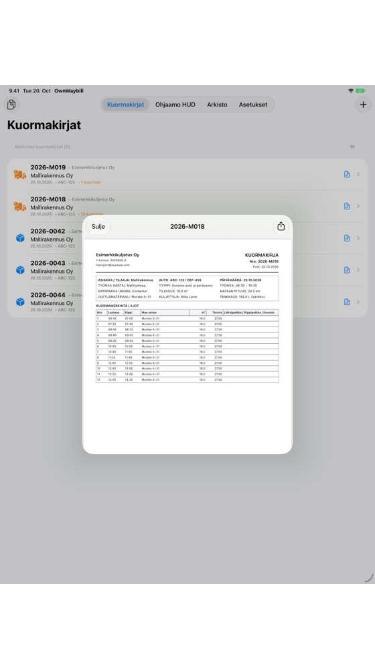Image resolution: width=375 pixels, height=669 pixels.
Task: Expand the 2026-M018 row chevron
Action: click(358, 206)
